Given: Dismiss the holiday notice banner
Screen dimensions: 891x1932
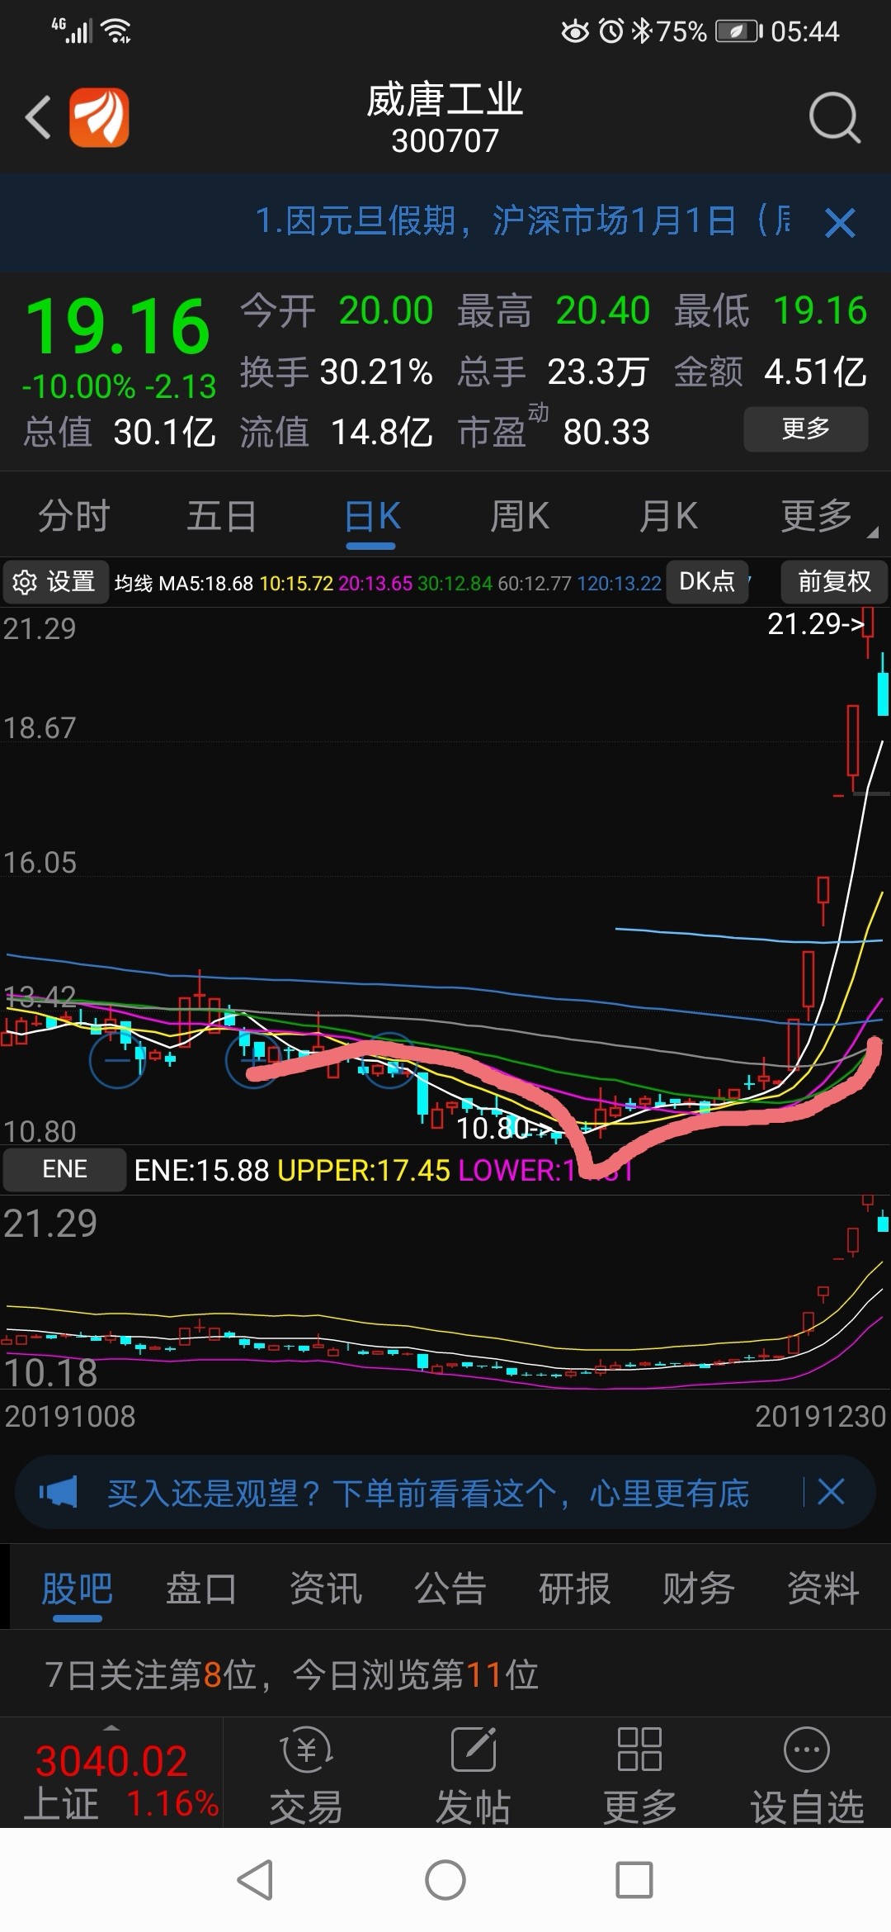Looking at the screenshot, I should [840, 222].
